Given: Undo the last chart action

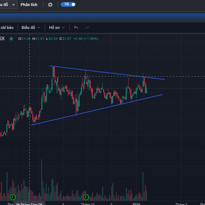Looking at the screenshot, I should click(76, 28).
